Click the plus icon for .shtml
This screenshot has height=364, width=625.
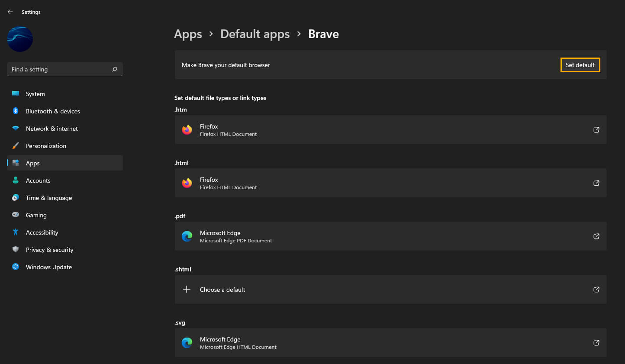tap(187, 290)
